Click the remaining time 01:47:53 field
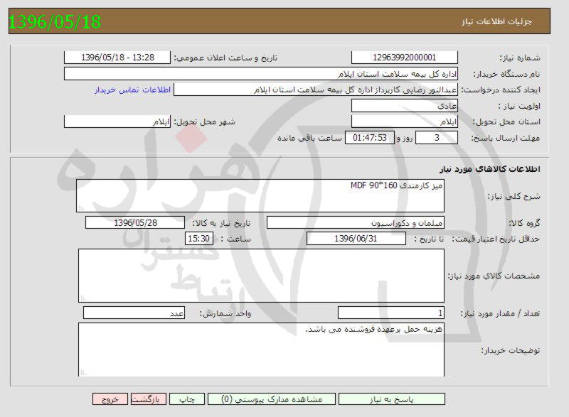The width and height of the screenshot is (569, 417). click(x=369, y=138)
